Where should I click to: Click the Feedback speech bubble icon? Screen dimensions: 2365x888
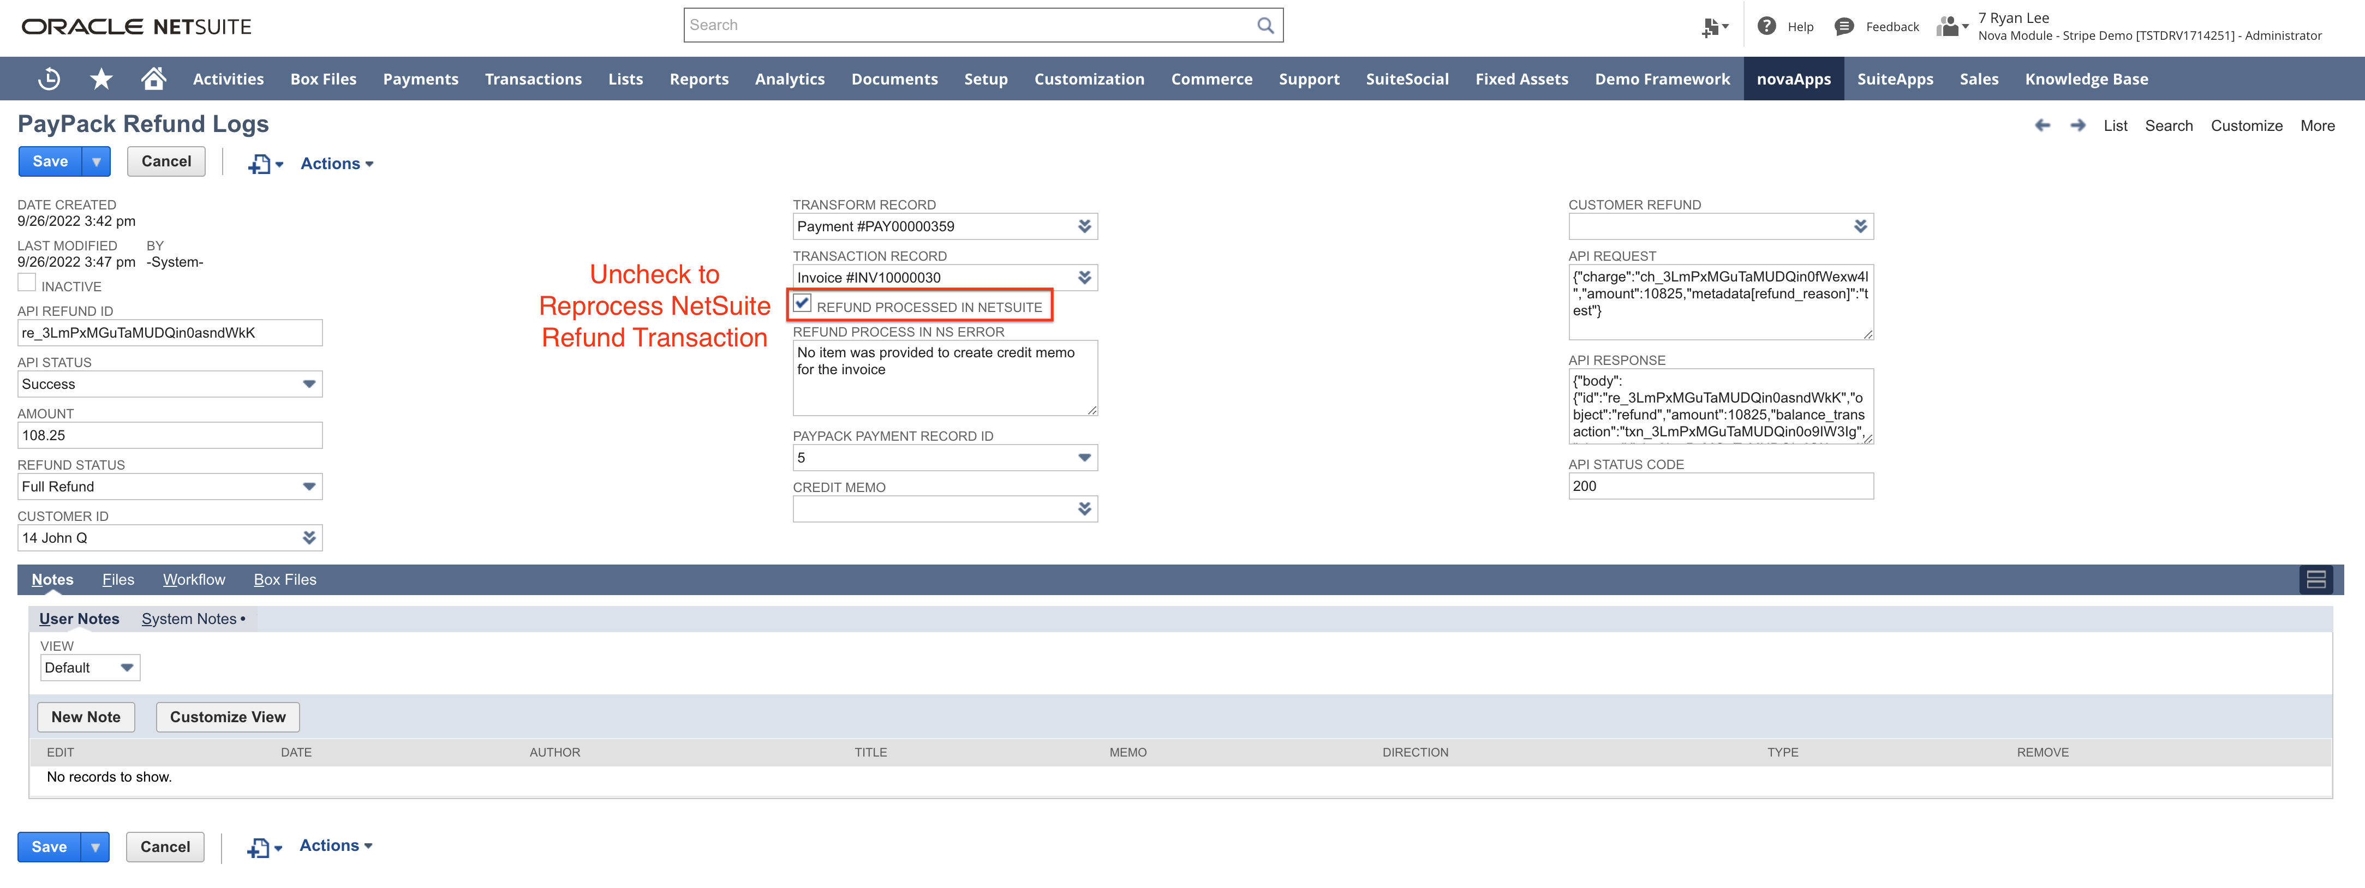[1843, 27]
